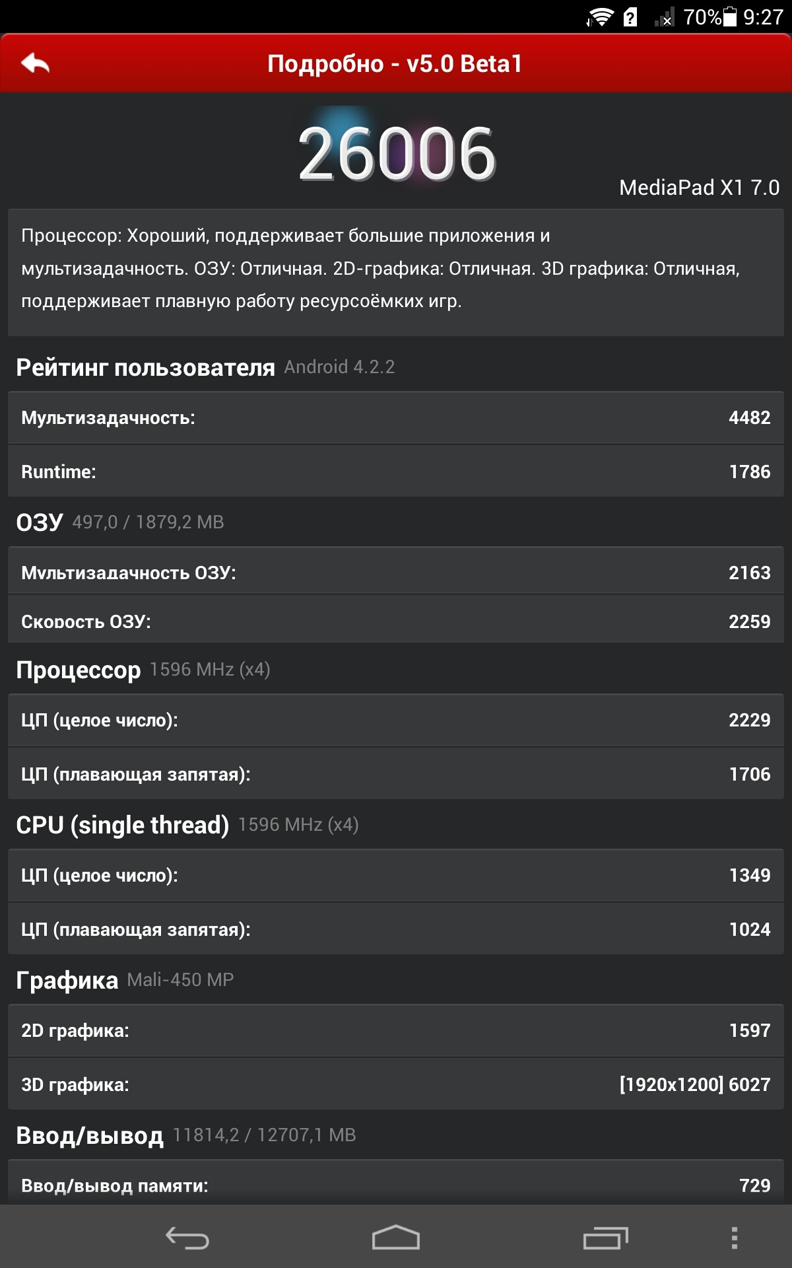This screenshot has height=1268, width=792.
Task: Select the Мультизадачность score row
Action: click(396, 418)
